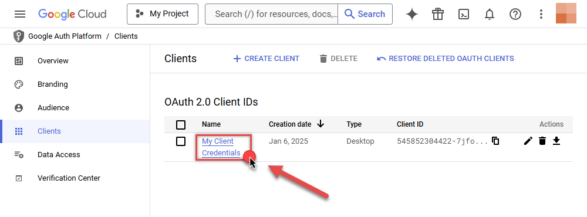The width and height of the screenshot is (587, 217).
Task: Click the Jan 6, 2025 date cell
Action: pos(288,141)
